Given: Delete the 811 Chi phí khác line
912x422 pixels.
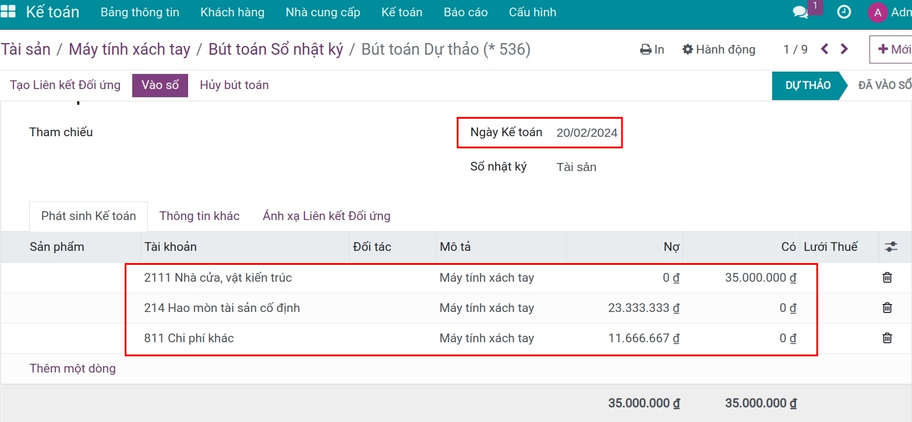Looking at the screenshot, I should click(x=887, y=338).
